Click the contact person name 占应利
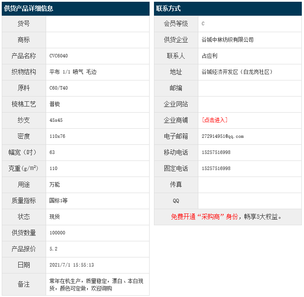The image size is (304, 297). pyautogui.click(x=210, y=56)
